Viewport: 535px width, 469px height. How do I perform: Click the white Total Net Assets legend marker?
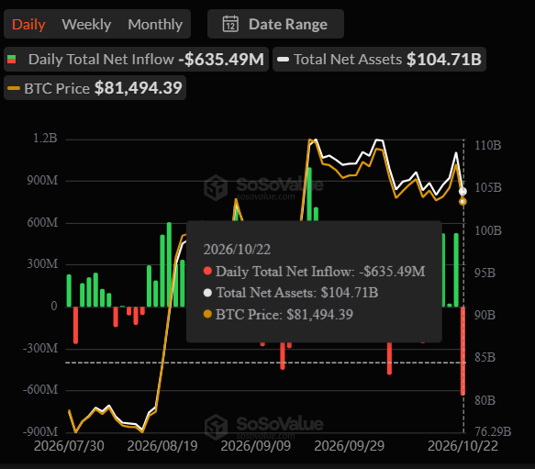click(x=284, y=60)
